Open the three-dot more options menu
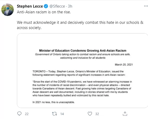Image resolution: width=148 pixels, height=119 pixels. click(x=146, y=6)
